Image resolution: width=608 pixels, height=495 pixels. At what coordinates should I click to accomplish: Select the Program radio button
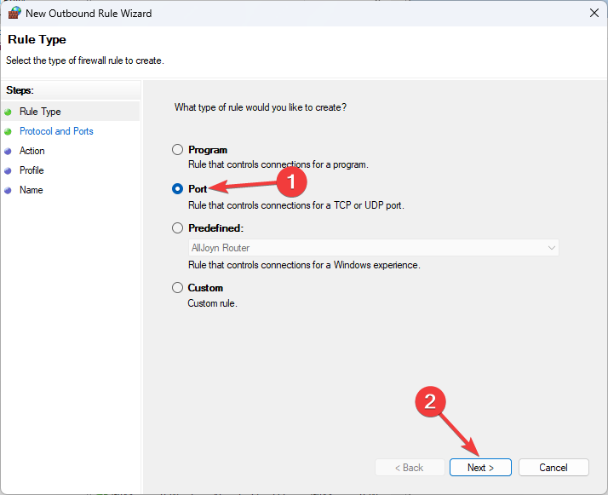pos(177,150)
